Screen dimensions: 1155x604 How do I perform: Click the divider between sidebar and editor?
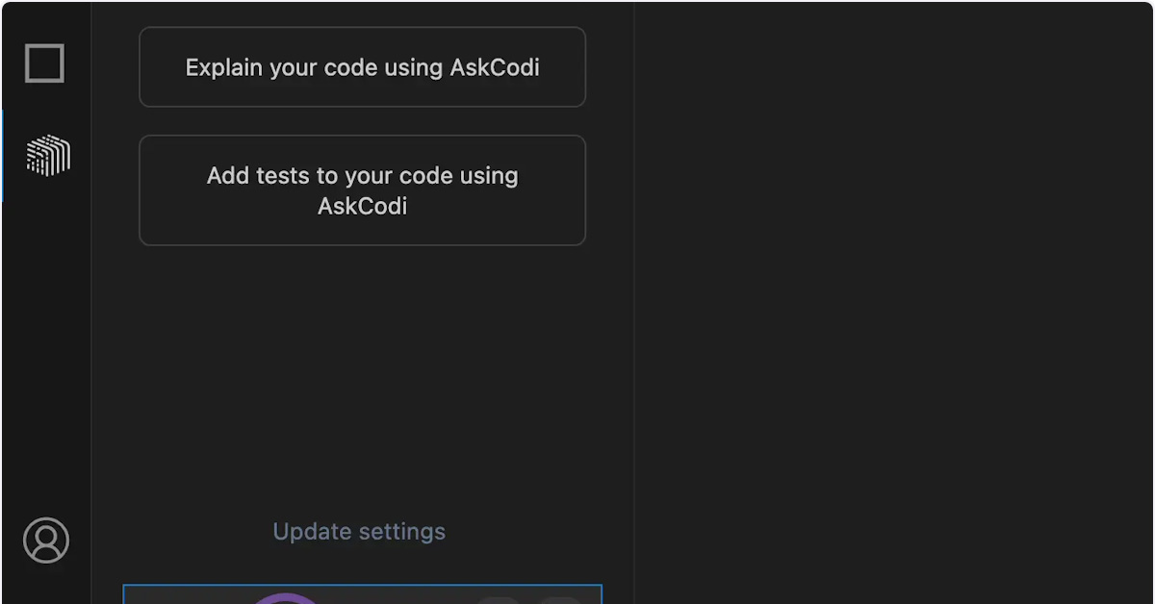click(x=633, y=302)
